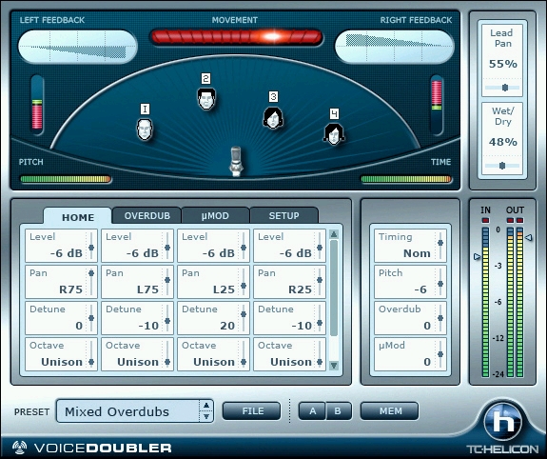This screenshot has width=547, height=459.
Task: Click the microphone icon in the stage display
Action: click(x=236, y=161)
